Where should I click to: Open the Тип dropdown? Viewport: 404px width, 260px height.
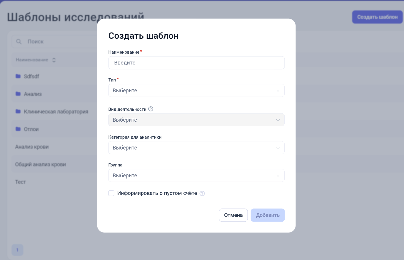pos(196,91)
